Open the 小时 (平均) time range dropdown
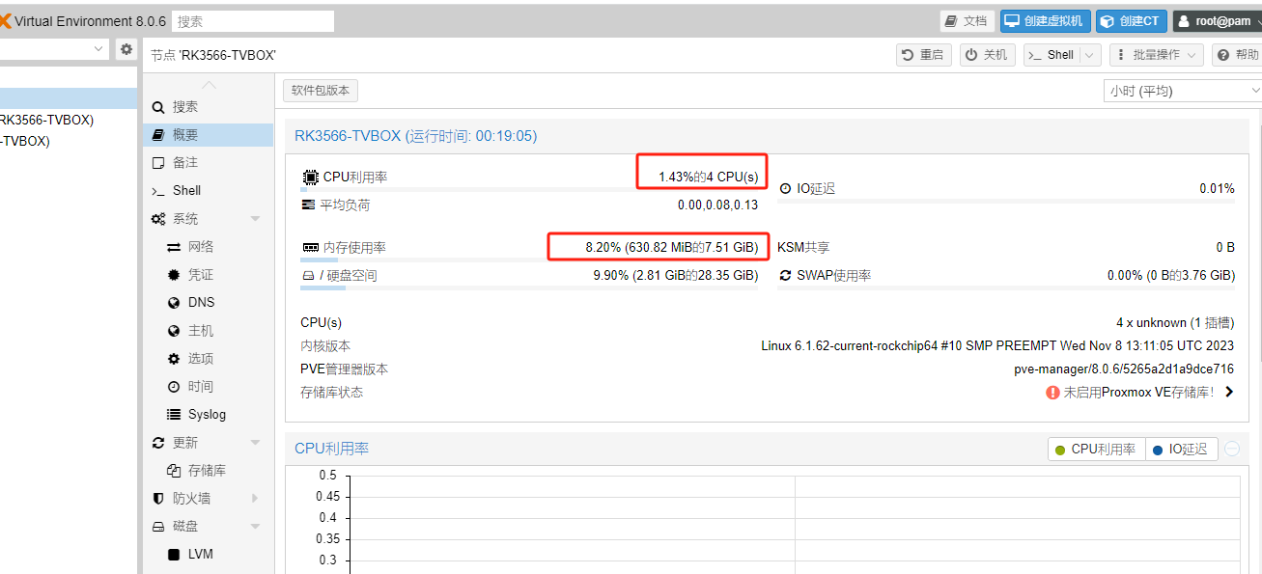This screenshot has width=1262, height=574. [x=1182, y=91]
